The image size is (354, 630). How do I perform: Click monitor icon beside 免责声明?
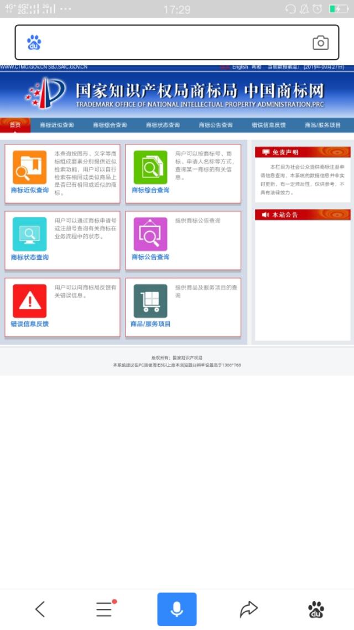(x=265, y=152)
